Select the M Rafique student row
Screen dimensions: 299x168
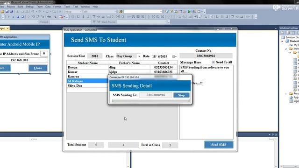click(87, 81)
